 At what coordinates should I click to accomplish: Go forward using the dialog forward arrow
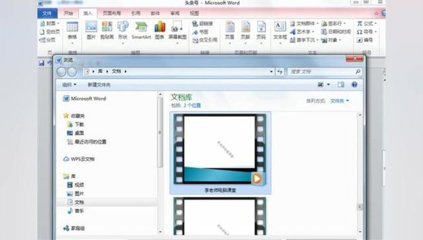click(72, 72)
